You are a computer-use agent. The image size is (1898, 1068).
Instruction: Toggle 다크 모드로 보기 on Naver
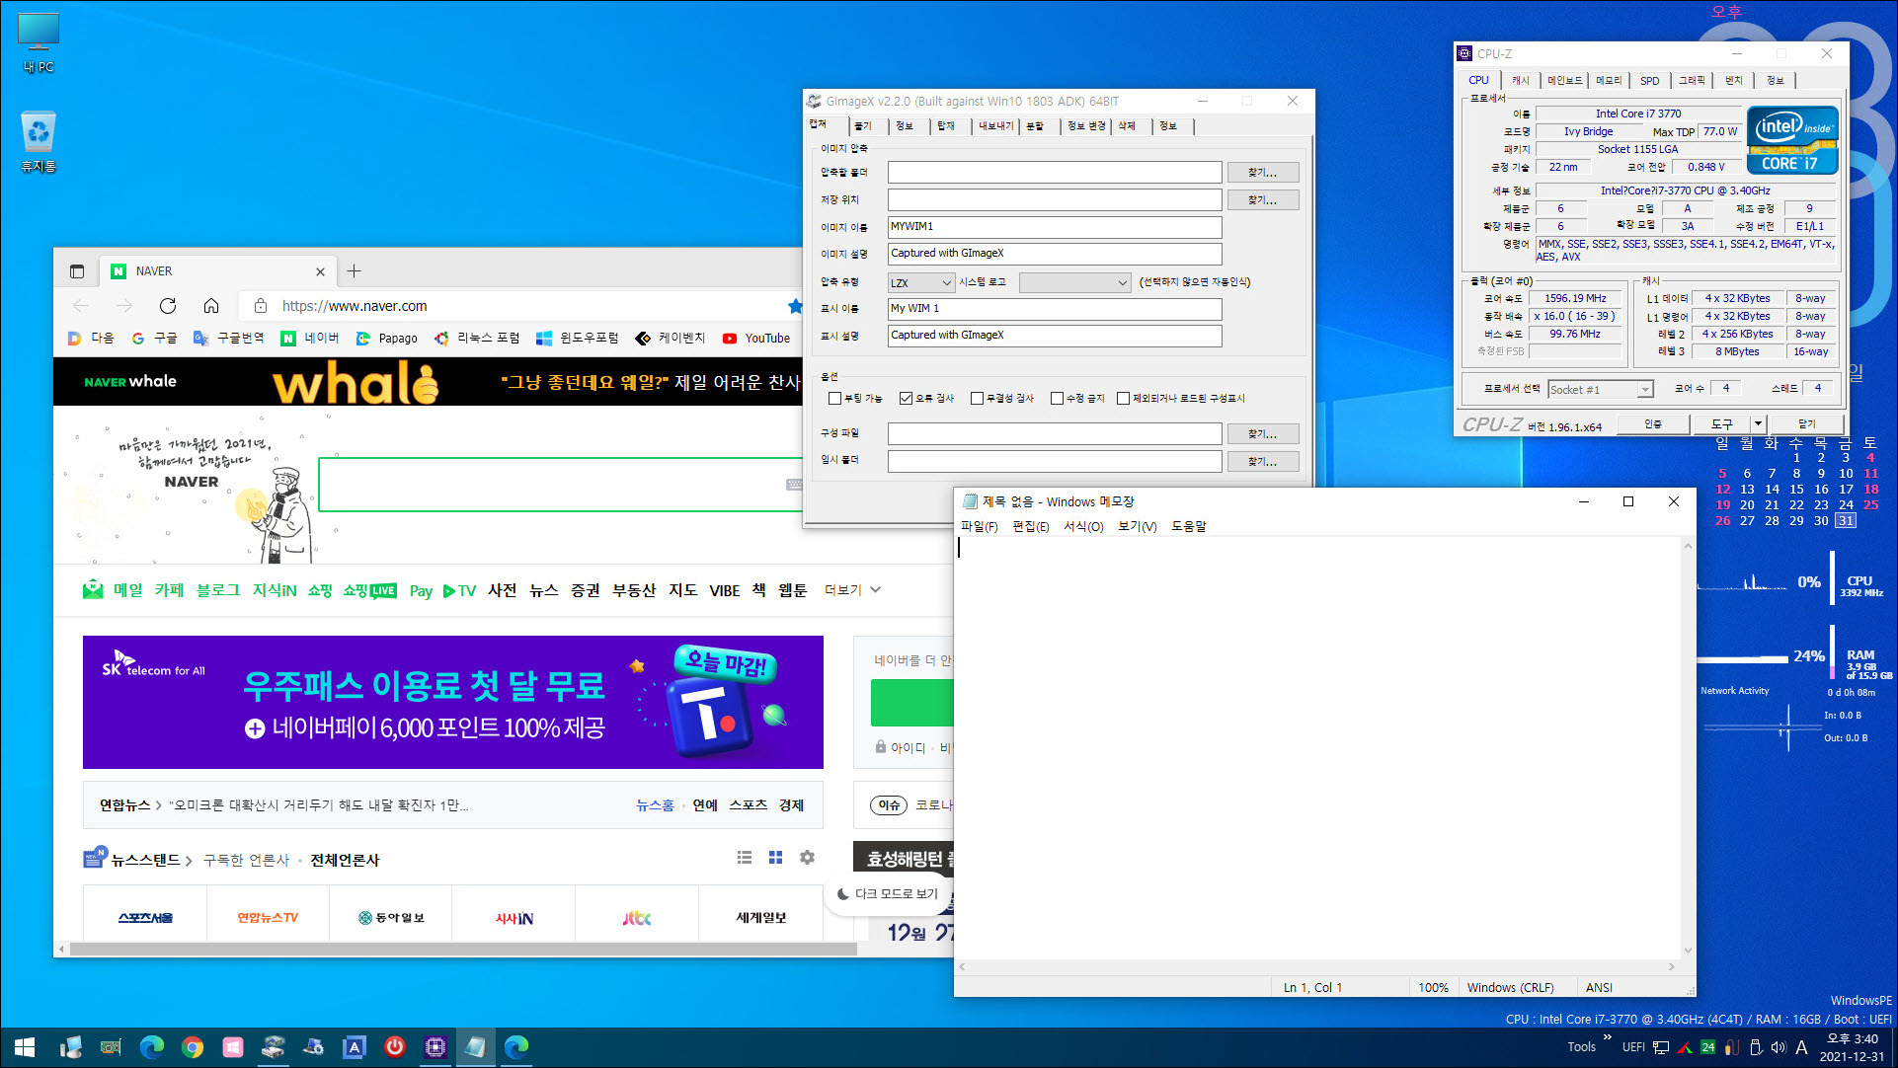[888, 893]
